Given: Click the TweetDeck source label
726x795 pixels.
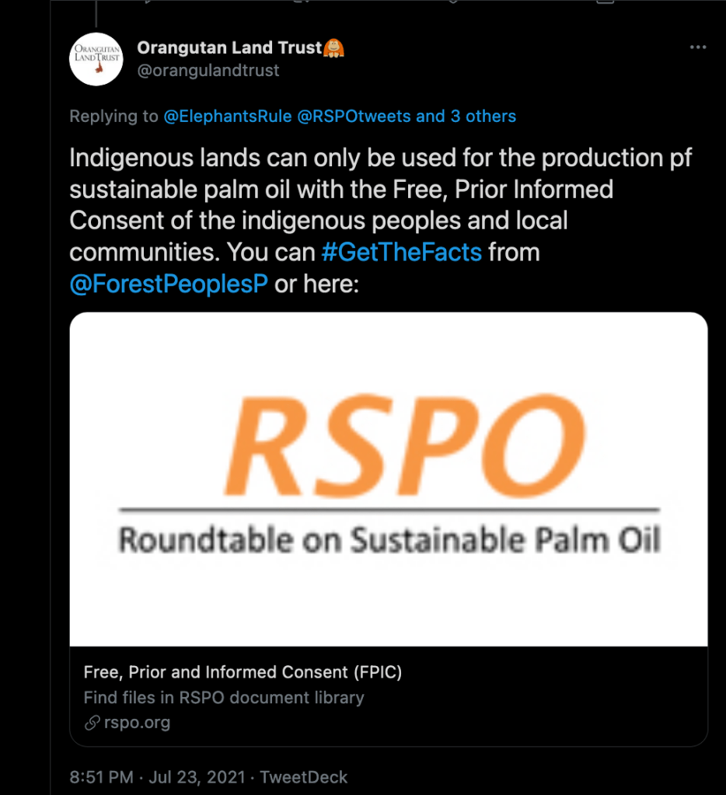Looking at the screenshot, I should click(x=303, y=777).
